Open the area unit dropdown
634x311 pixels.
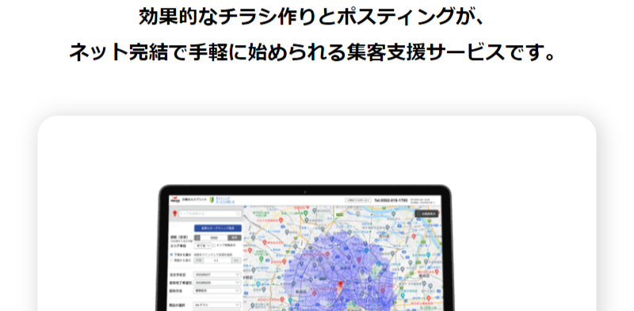pyautogui.click(x=203, y=245)
